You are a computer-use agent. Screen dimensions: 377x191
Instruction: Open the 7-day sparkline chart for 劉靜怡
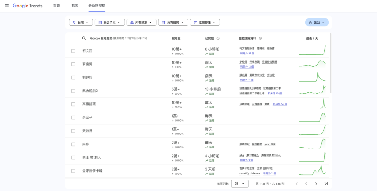(x=312, y=77)
